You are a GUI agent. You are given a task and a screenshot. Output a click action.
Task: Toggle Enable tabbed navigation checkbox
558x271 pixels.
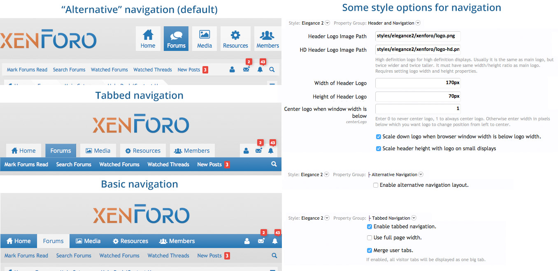[x=370, y=227]
